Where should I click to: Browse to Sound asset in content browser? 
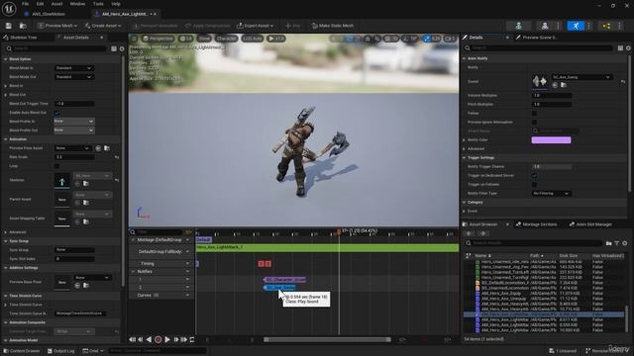[x=564, y=85]
